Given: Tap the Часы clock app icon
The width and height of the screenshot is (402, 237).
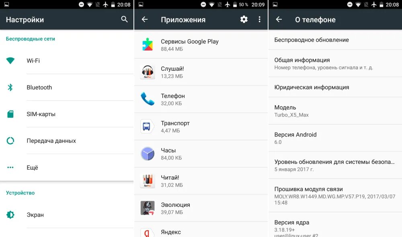Looking at the screenshot, I should pos(148,153).
